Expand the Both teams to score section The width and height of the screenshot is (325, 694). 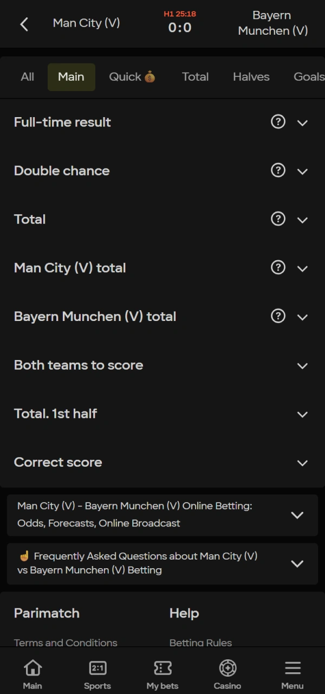pyautogui.click(x=302, y=366)
